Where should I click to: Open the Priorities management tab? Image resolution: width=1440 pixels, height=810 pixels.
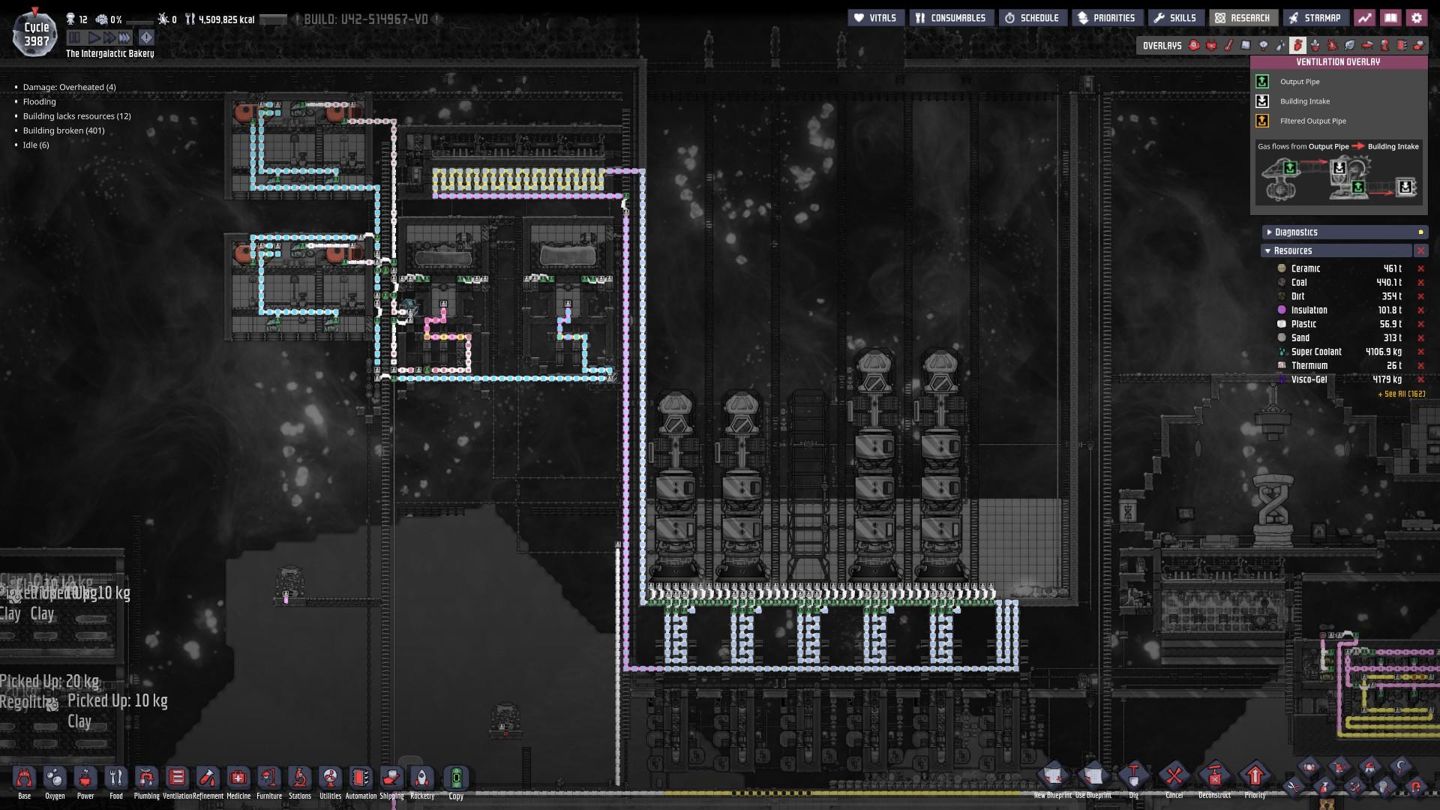[x=1106, y=18]
